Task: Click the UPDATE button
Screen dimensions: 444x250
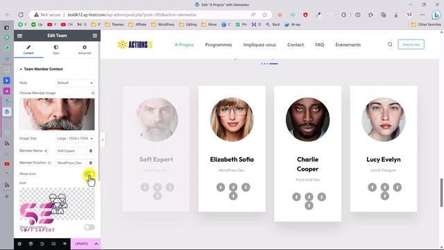Action: [x=81, y=244]
